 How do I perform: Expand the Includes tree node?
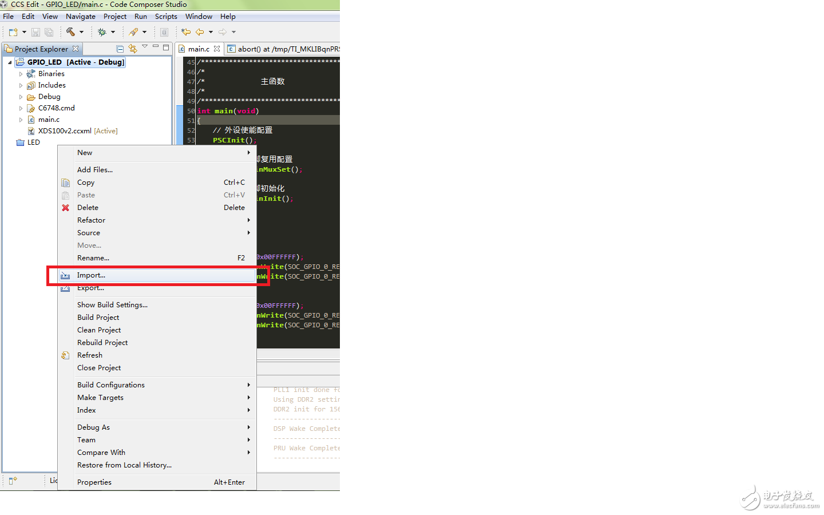21,85
